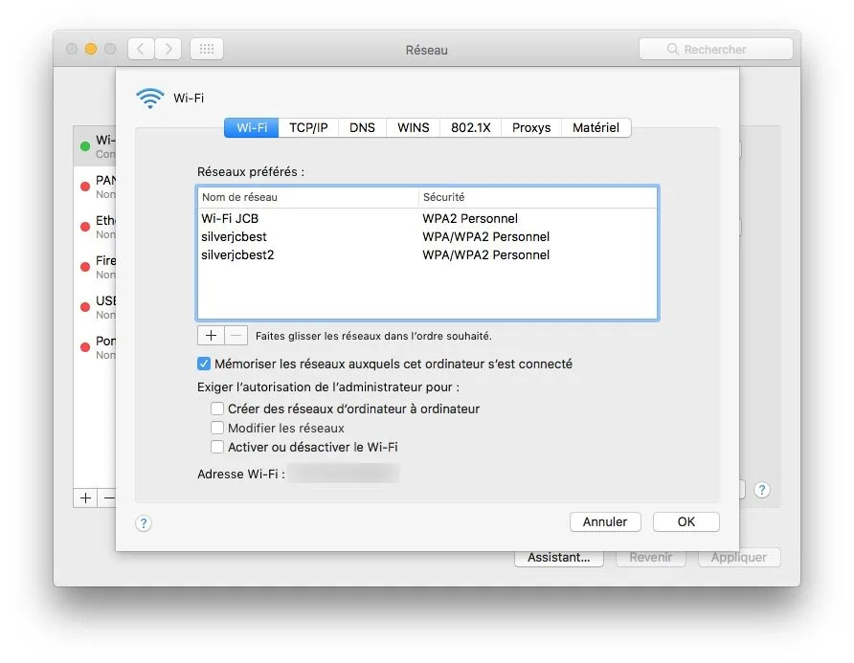Click WPA2 Personnel security cell

pyautogui.click(x=470, y=218)
